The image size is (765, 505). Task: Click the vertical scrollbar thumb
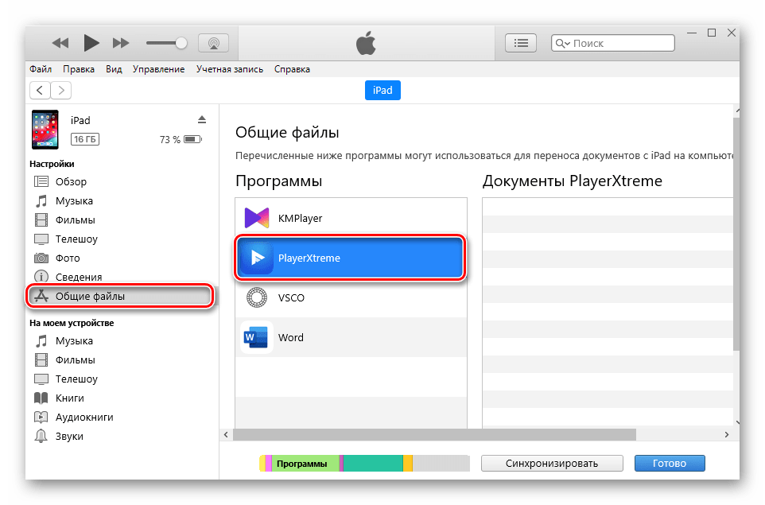pos(736,233)
